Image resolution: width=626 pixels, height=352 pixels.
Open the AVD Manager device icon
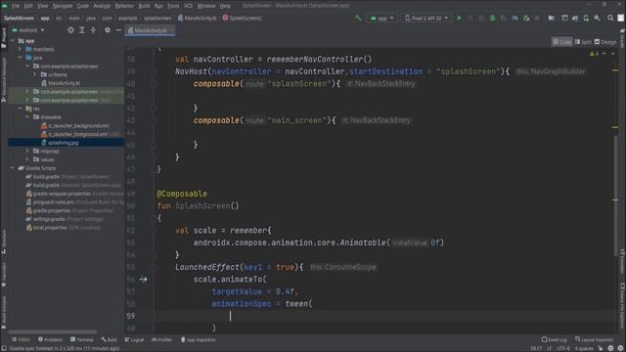586,18
